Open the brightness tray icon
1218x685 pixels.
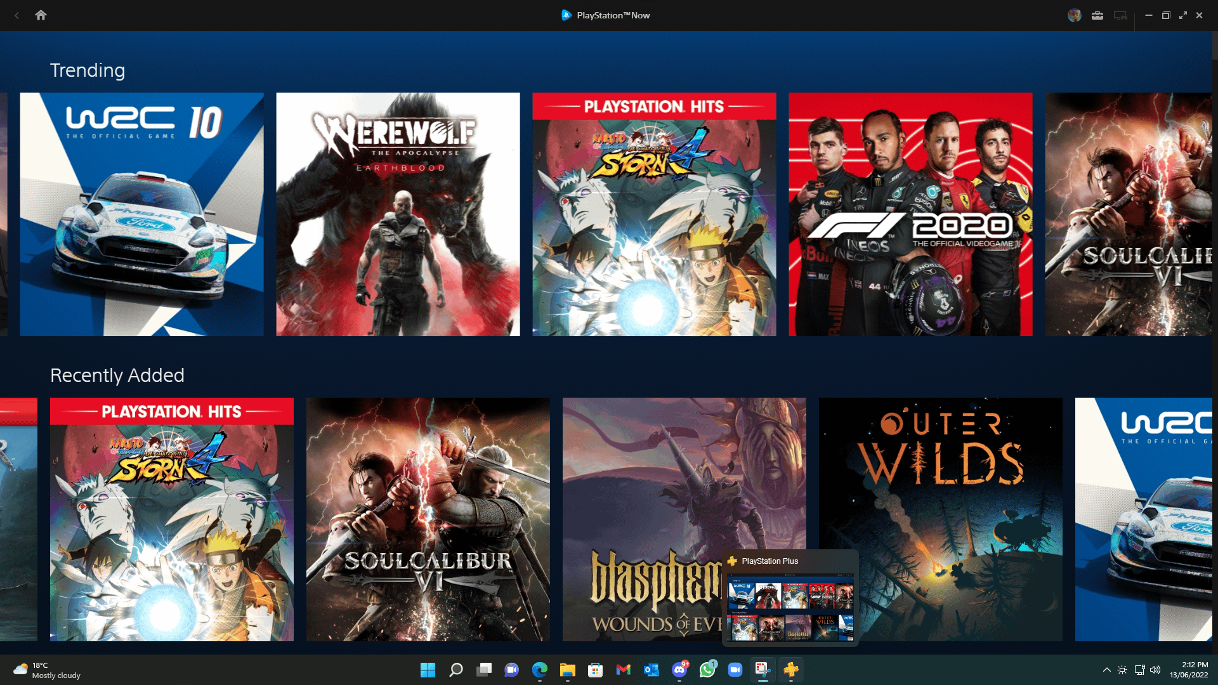1122,670
